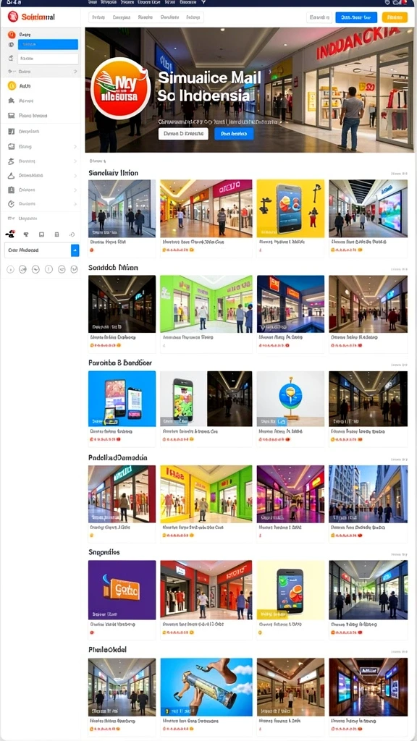This screenshot has width=417, height=741.
Task: Open the foot and bottle blue-sky thumbnail
Action: click(x=206, y=687)
